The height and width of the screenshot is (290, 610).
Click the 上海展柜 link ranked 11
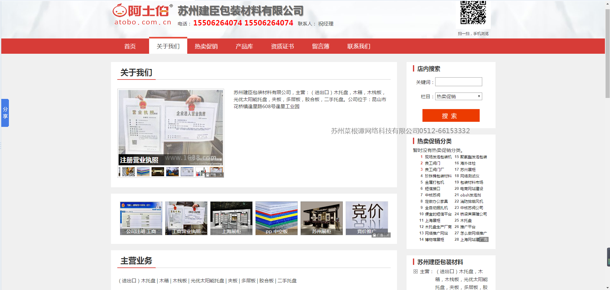433,220
